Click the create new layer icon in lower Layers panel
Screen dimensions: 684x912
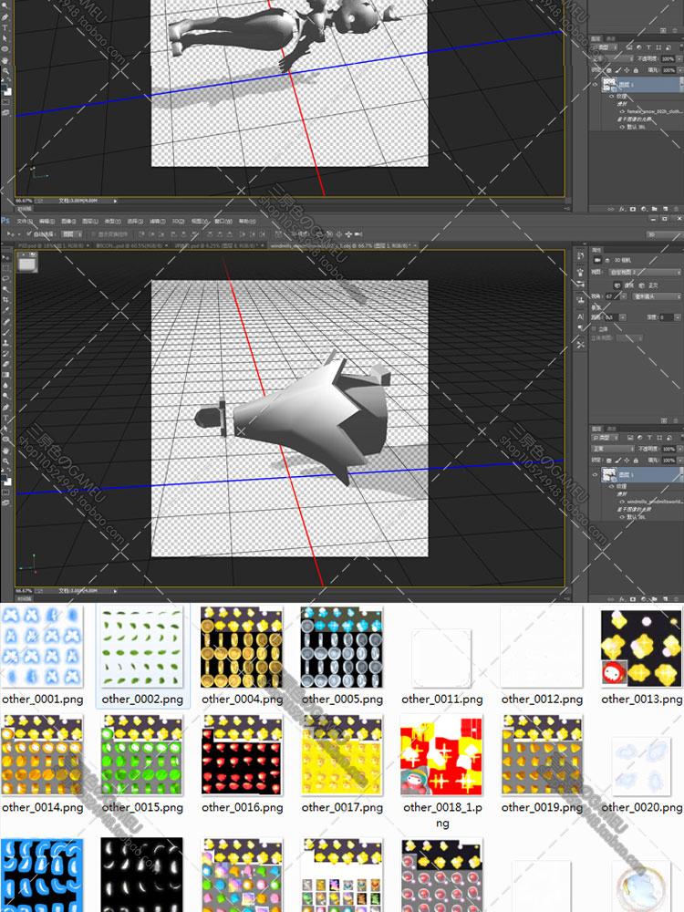665,599
